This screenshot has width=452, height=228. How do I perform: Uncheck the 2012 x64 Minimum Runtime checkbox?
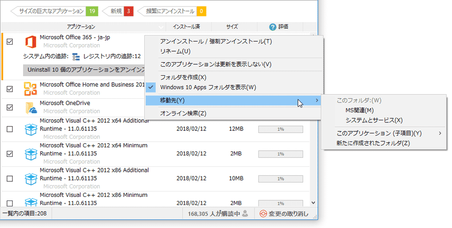(10, 154)
